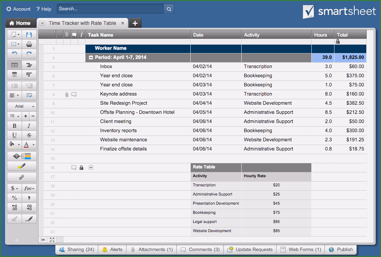The height and width of the screenshot is (257, 381).
Task: Click the Save disk icon
Action: [29, 35]
